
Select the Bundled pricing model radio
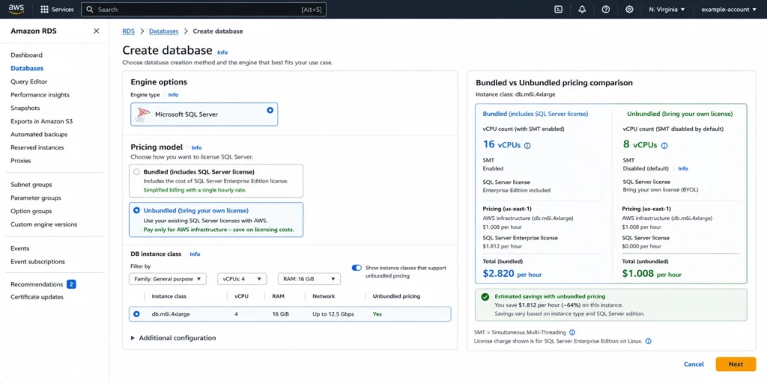point(136,172)
